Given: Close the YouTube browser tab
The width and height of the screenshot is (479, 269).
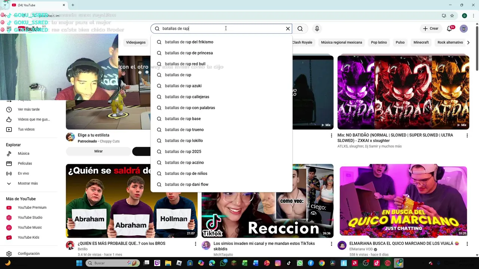Looking at the screenshot, I should [x=64, y=5].
